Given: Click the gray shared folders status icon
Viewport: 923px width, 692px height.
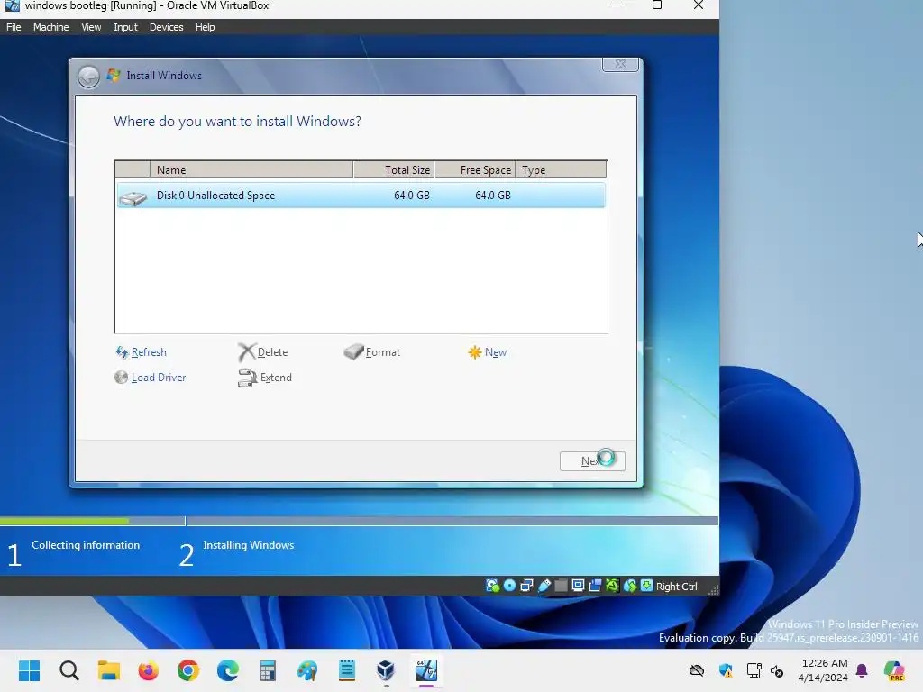Looking at the screenshot, I should point(561,586).
